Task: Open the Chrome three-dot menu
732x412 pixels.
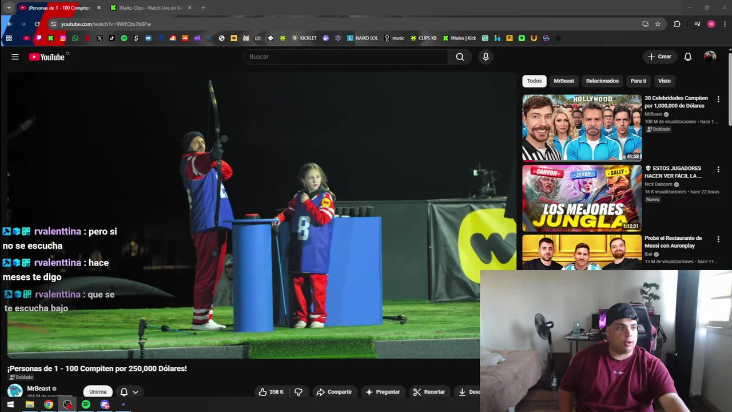Action: 725,24
